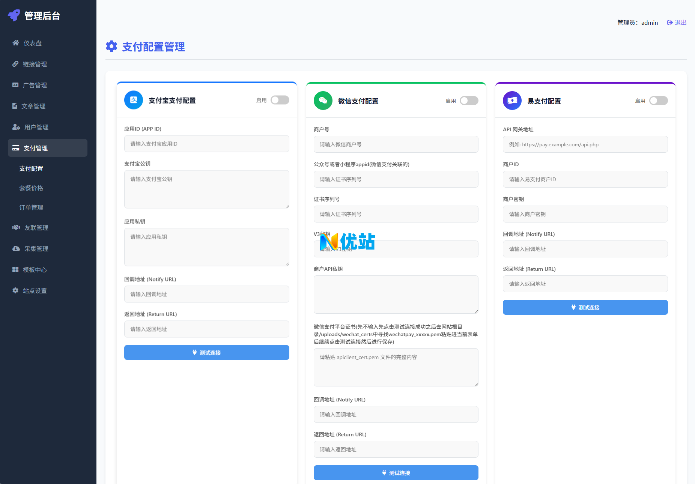
Task: Click the 易支付 money icon
Action: [512, 101]
